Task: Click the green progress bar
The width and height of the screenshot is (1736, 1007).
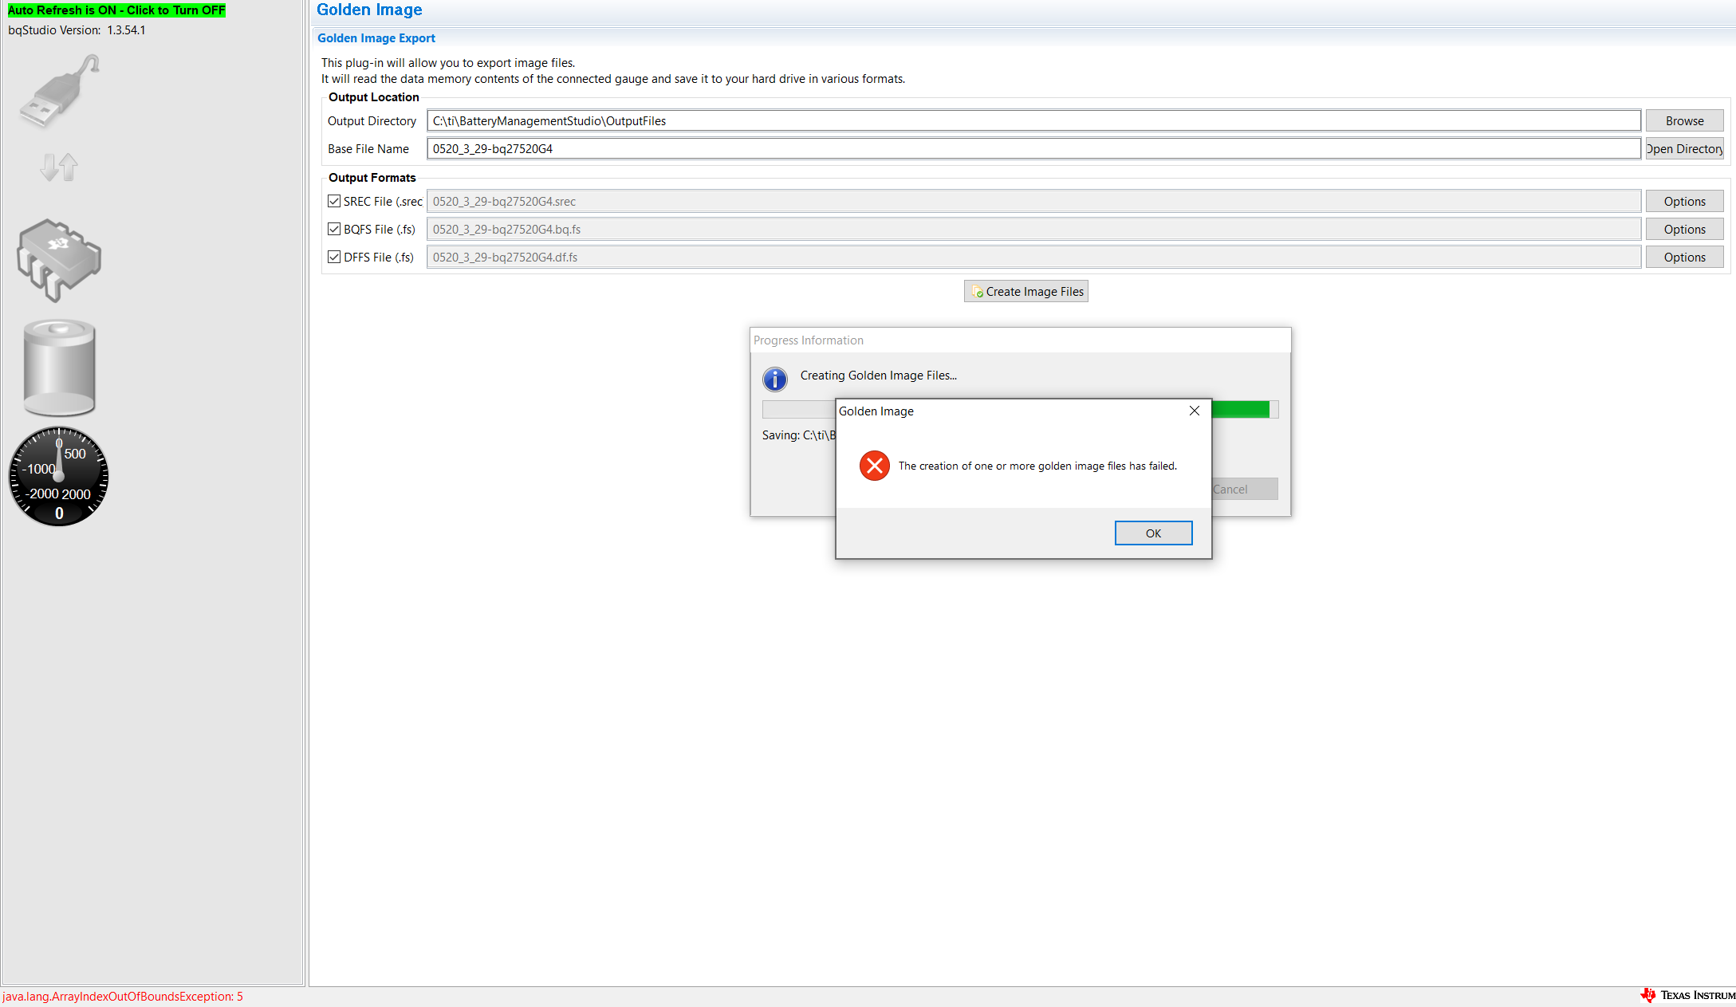Action: tap(1240, 409)
